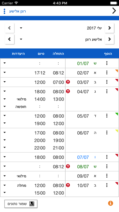
Task: Edit the 08:12 start time on 02/07
Action: [x=58, y=73]
